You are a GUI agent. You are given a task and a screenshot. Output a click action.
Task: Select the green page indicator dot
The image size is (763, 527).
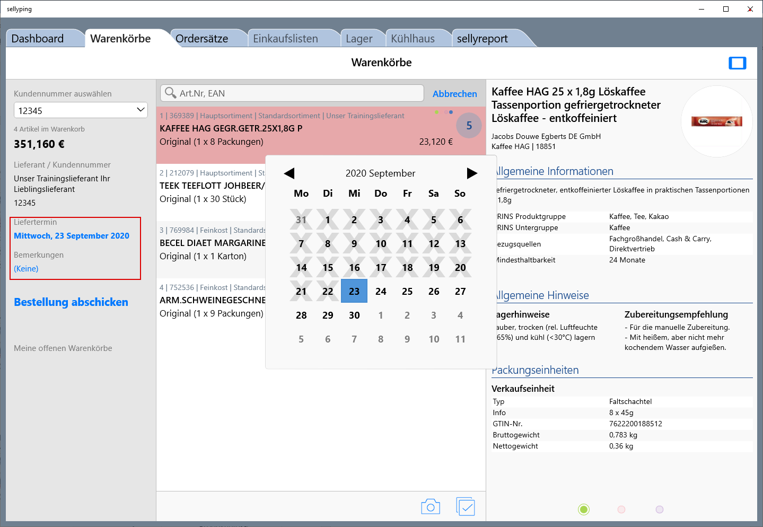[584, 510]
